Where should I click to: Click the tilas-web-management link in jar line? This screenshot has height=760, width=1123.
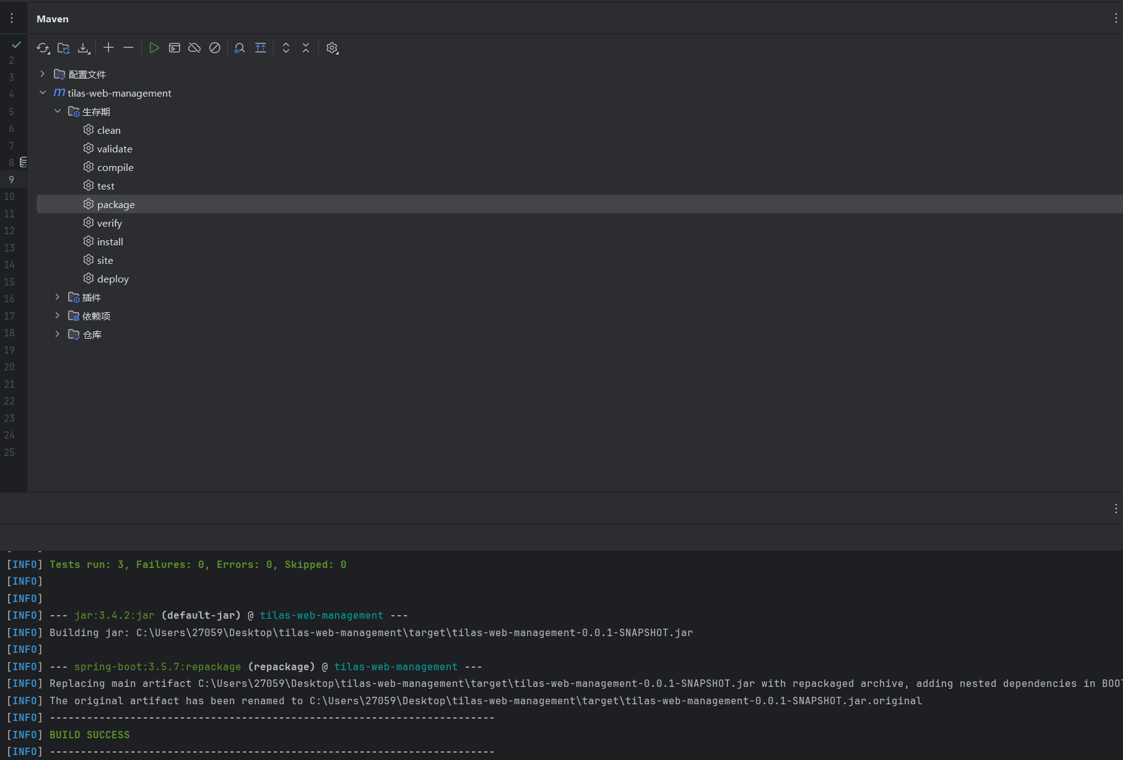coord(321,616)
